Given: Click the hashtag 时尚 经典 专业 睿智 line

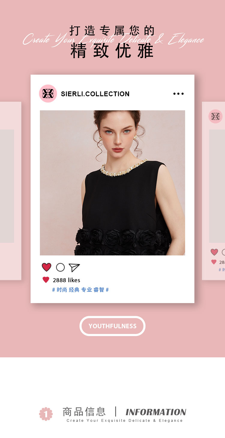Looking at the screenshot, I should pos(80,290).
